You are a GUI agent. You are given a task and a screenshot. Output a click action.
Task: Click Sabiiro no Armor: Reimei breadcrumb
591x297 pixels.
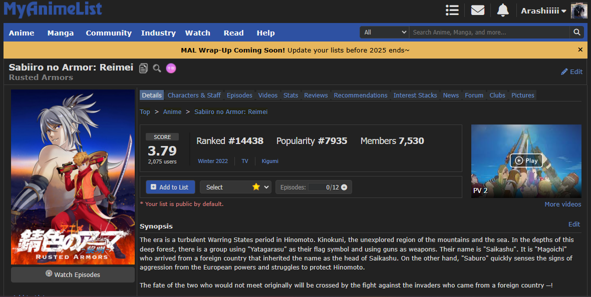tap(231, 112)
